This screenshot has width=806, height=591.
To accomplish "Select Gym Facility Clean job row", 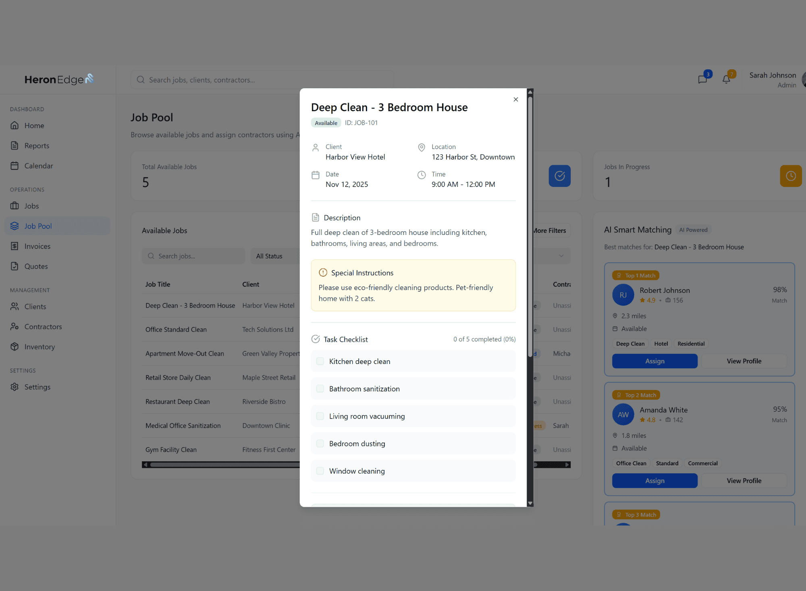I will (221, 450).
